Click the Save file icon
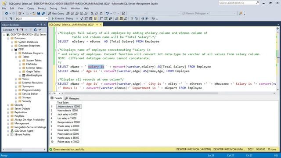Image resolution: width=281 pixels, height=158 pixels. (x=39, y=14)
